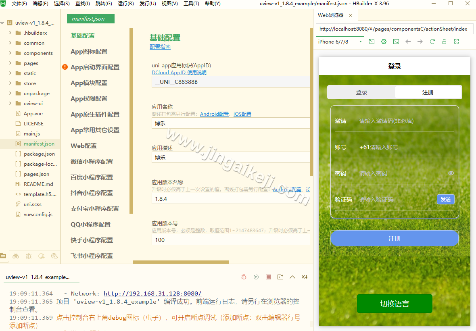Switch to the 登录 segment toggle
Screen dimensions: 476x331
361,92
